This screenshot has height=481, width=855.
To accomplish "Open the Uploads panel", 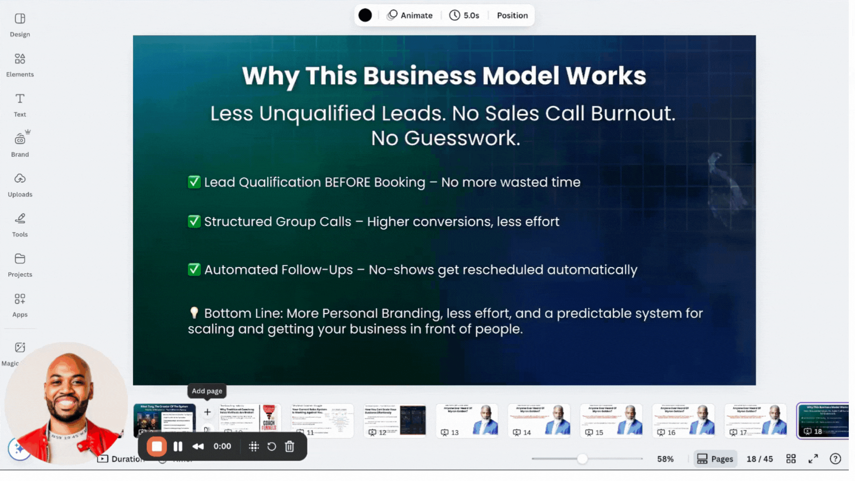I will [x=20, y=185].
